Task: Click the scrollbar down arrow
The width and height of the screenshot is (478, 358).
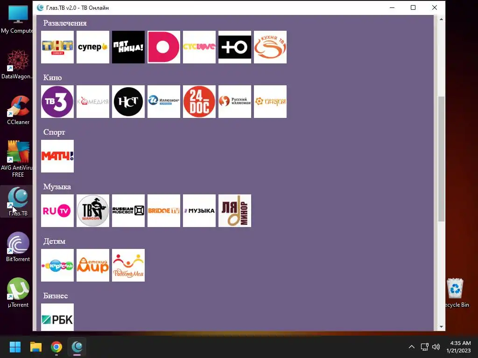Action: 441,327
